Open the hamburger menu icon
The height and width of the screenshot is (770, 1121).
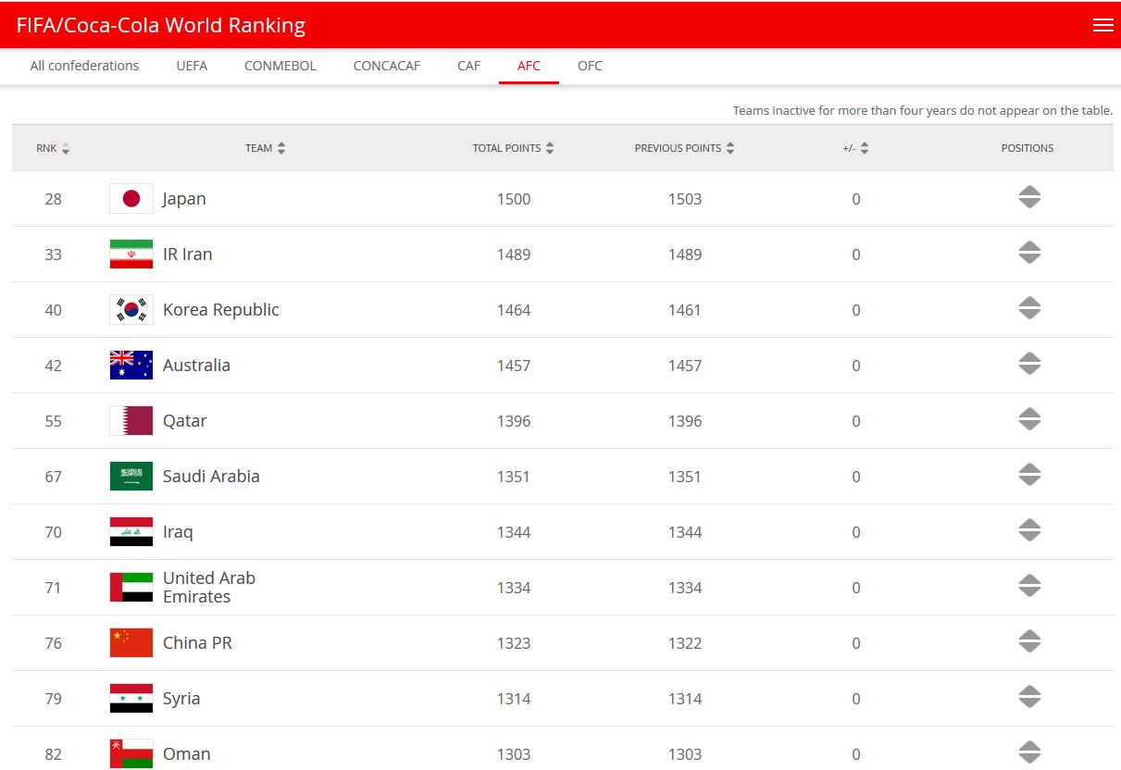1102,25
